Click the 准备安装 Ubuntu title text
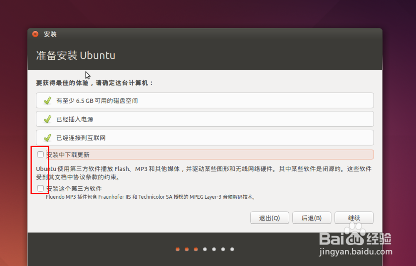Image resolution: width=416 pixels, height=266 pixels. (x=76, y=55)
